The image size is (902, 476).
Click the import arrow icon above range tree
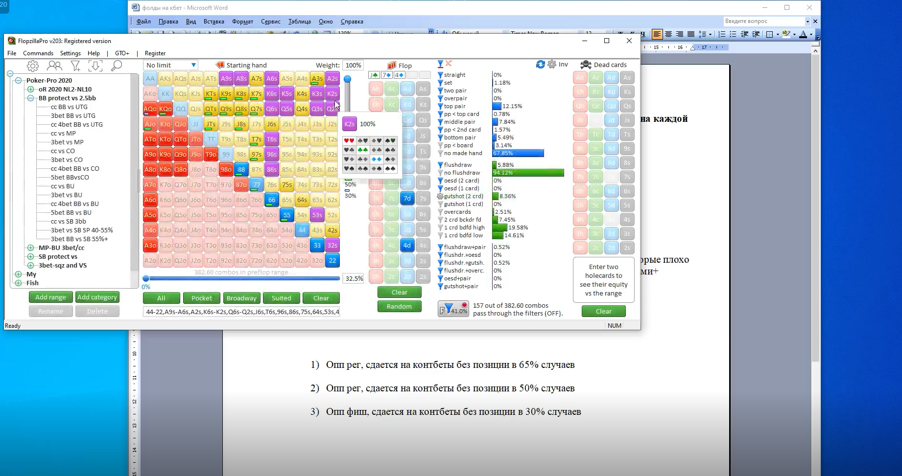pos(95,66)
